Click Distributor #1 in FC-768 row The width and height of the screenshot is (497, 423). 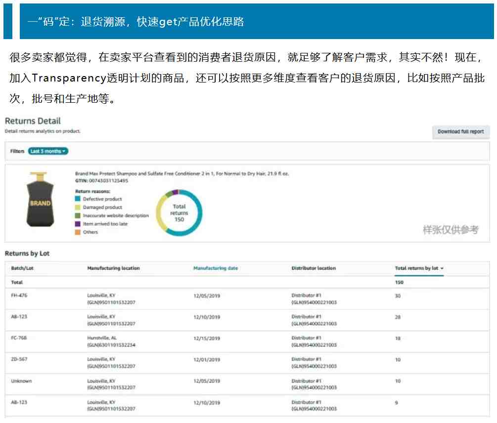tap(306, 338)
